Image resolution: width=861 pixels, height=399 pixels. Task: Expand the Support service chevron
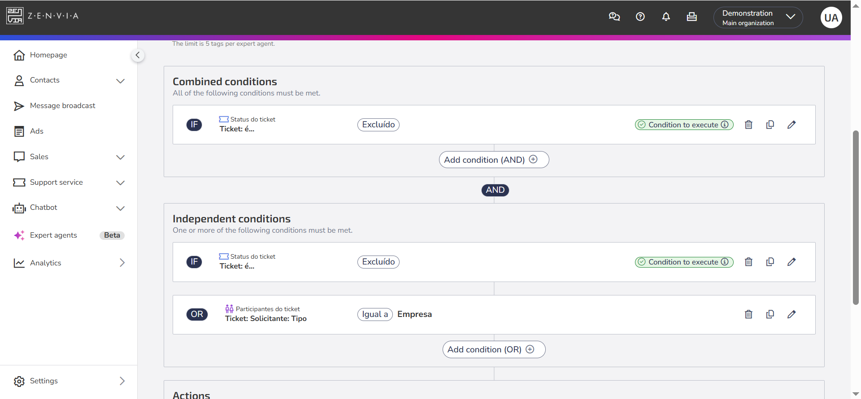pos(120,182)
